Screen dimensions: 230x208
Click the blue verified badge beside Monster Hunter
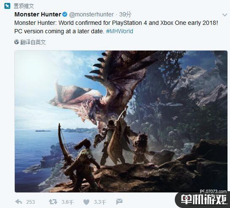(x=65, y=14)
